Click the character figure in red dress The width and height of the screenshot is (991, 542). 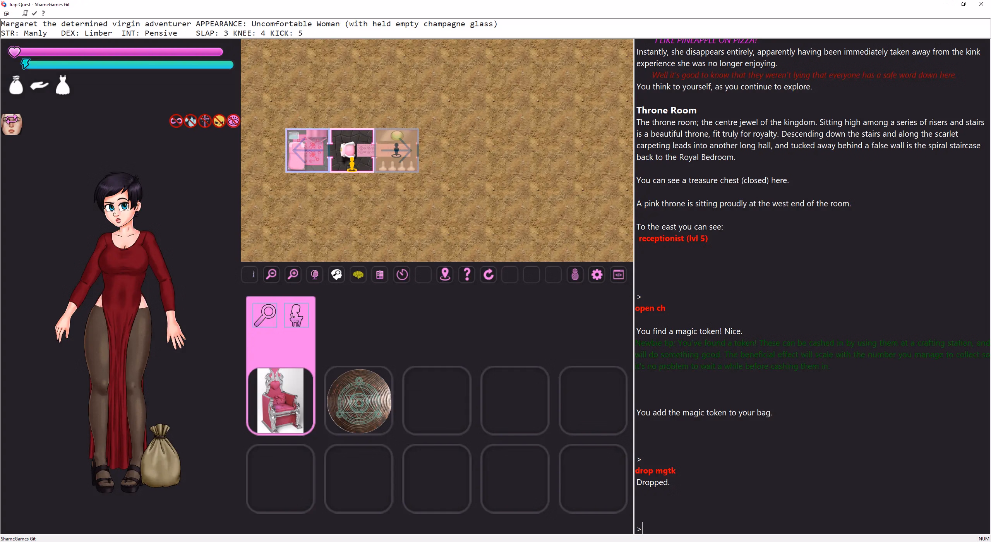tap(119, 332)
